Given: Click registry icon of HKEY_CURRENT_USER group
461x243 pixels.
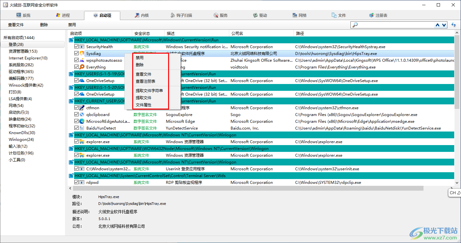Looking at the screenshot, I should [x=71, y=101].
